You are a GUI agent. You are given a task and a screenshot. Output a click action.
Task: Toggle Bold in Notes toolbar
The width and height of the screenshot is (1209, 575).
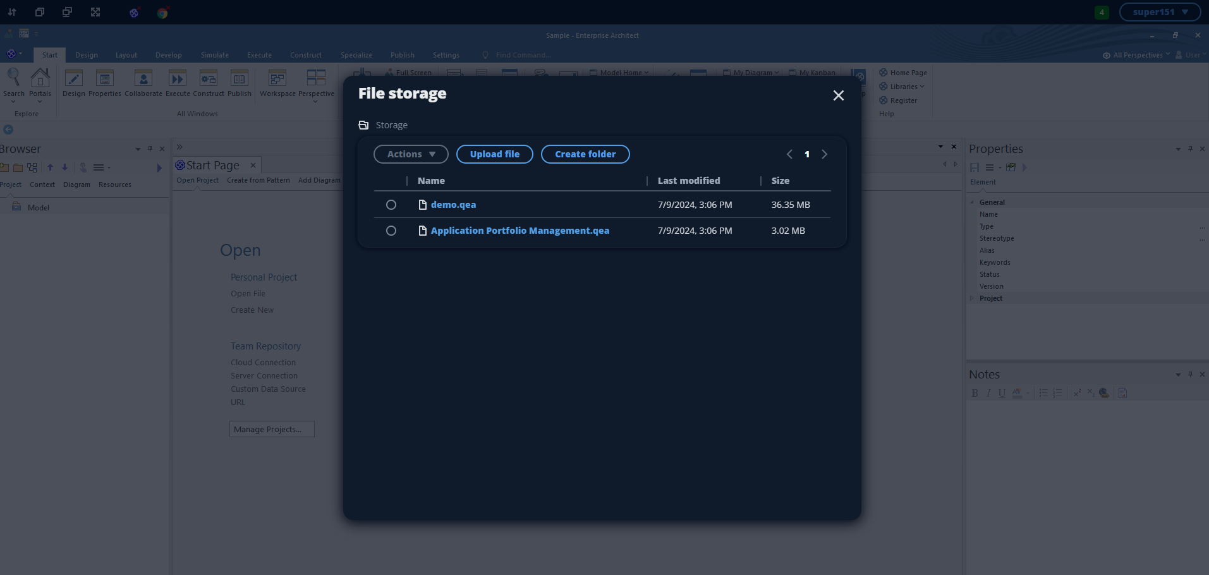point(975,393)
